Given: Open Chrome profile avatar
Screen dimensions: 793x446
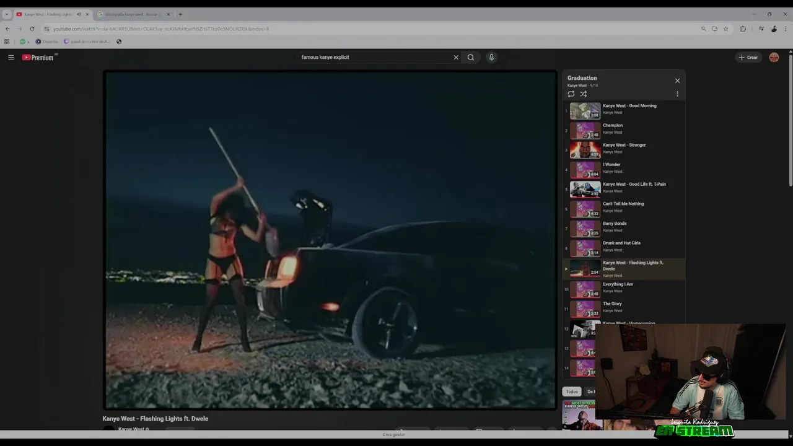Looking at the screenshot, I should (774, 28).
